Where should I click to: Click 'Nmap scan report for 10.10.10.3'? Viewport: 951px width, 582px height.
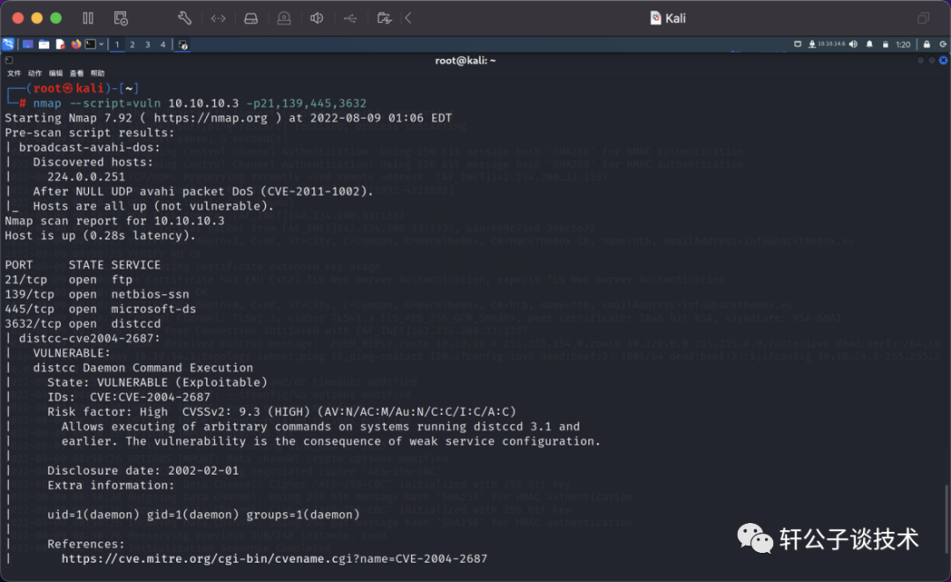click(114, 221)
